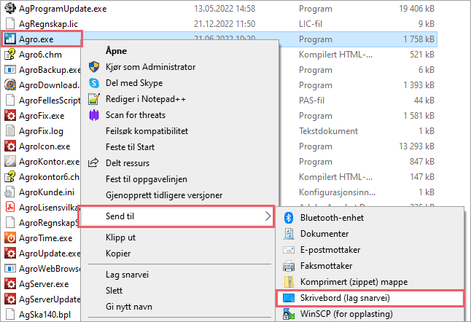The height and width of the screenshot is (322, 471).
Task: Click the Komprimert (zippet) mappe folder icon
Action: 289,282
